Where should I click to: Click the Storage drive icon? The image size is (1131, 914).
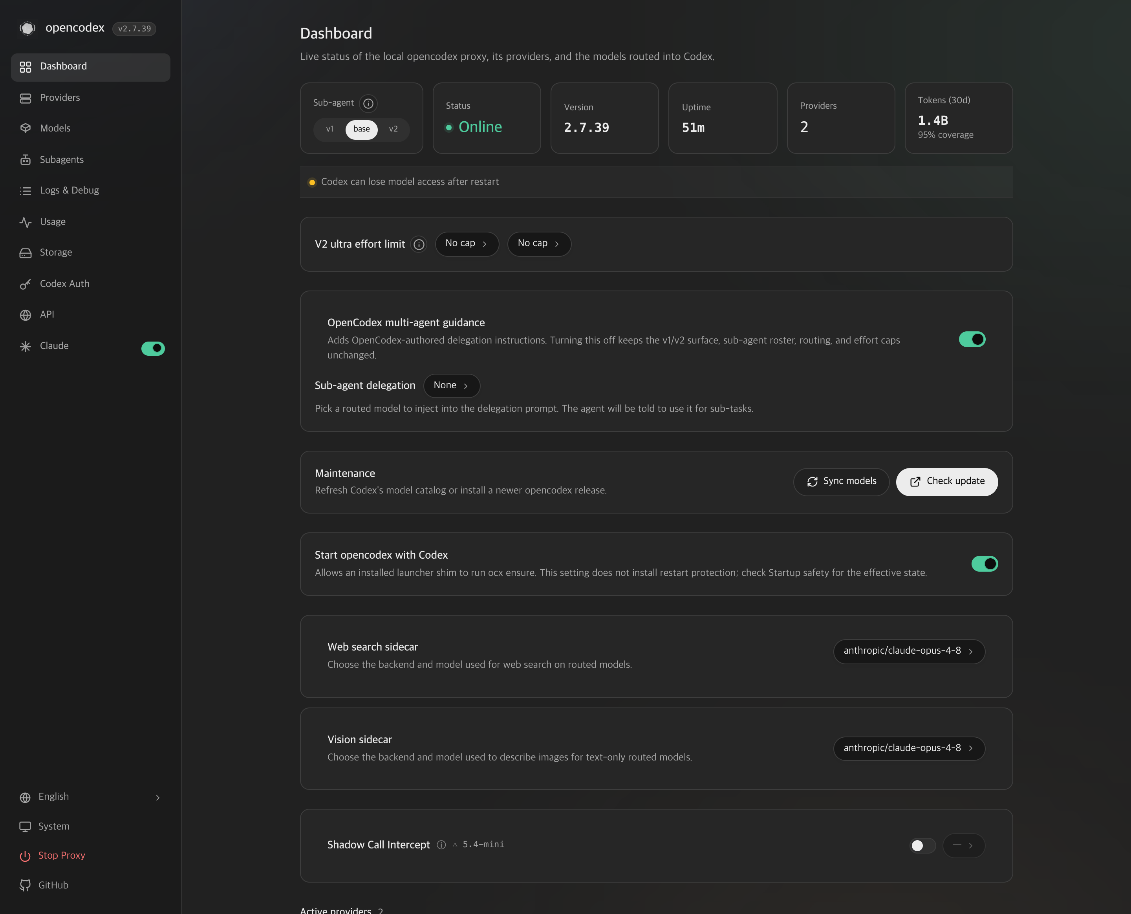[x=25, y=253]
